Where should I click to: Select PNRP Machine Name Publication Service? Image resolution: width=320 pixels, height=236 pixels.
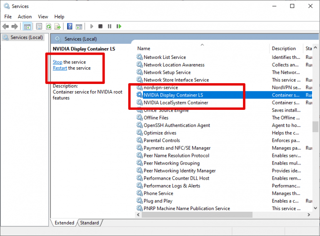224,208
